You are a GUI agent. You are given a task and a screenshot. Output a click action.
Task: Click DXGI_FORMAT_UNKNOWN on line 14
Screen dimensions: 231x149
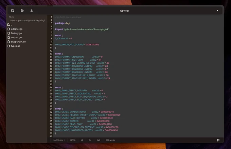(69, 57)
